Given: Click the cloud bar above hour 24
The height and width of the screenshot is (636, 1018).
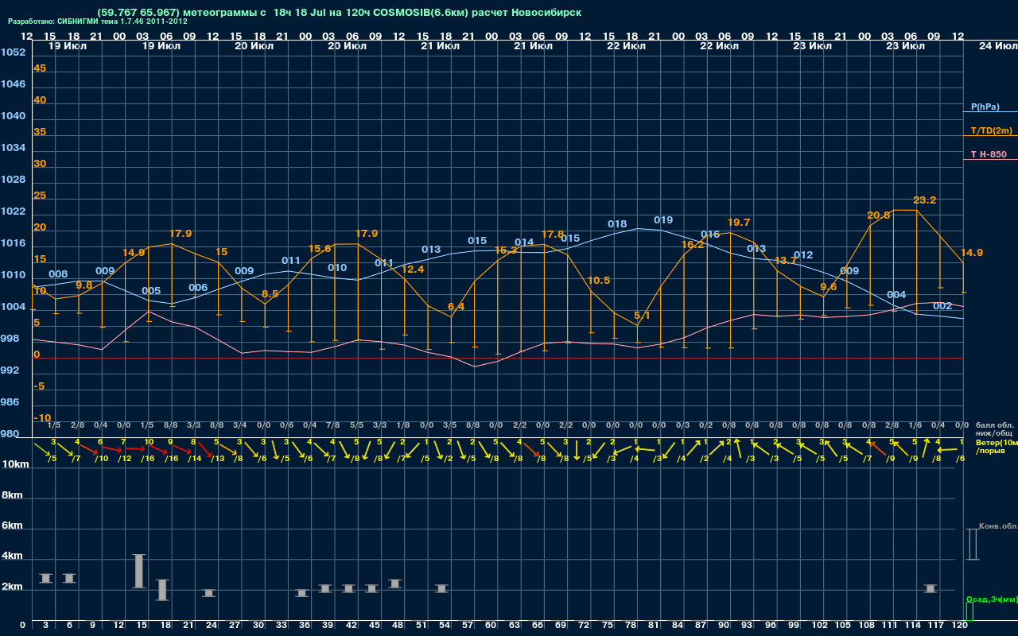Looking at the screenshot, I should pos(208,593).
